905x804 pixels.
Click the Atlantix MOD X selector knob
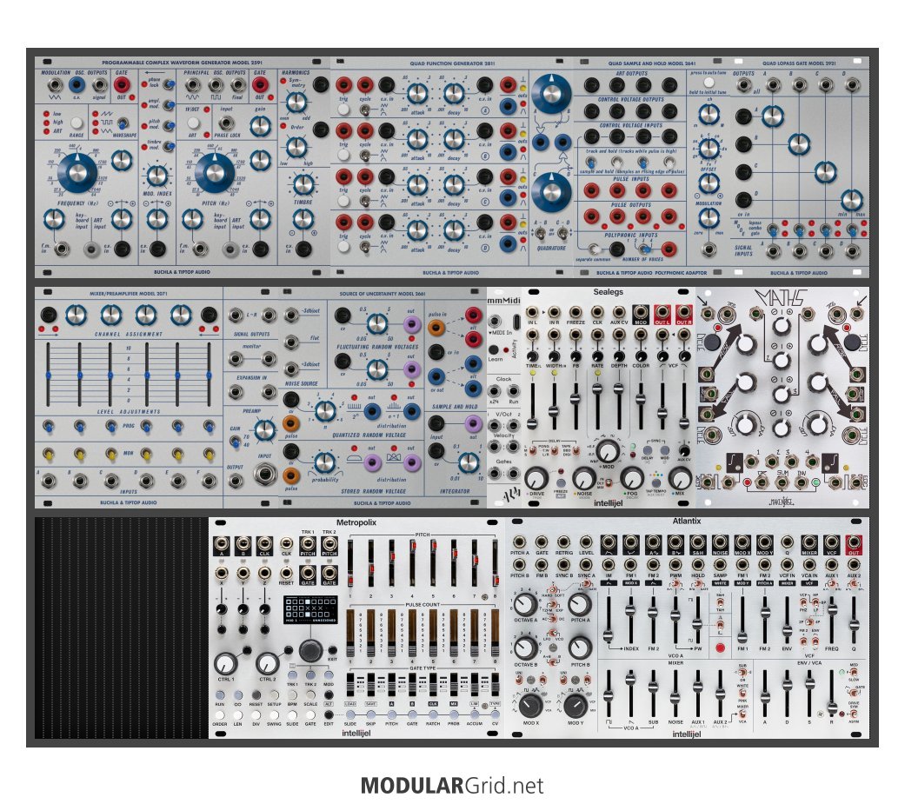pos(530,706)
